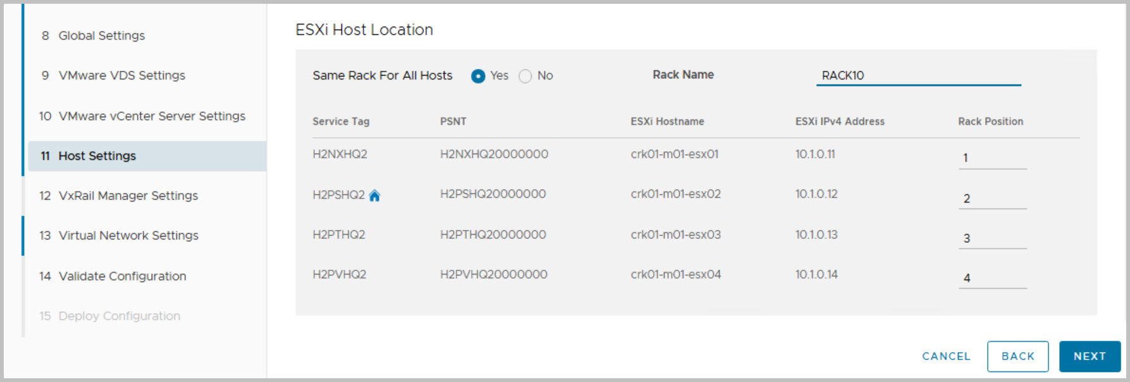
Task: Click the Rack Position column header
Action: [990, 121]
